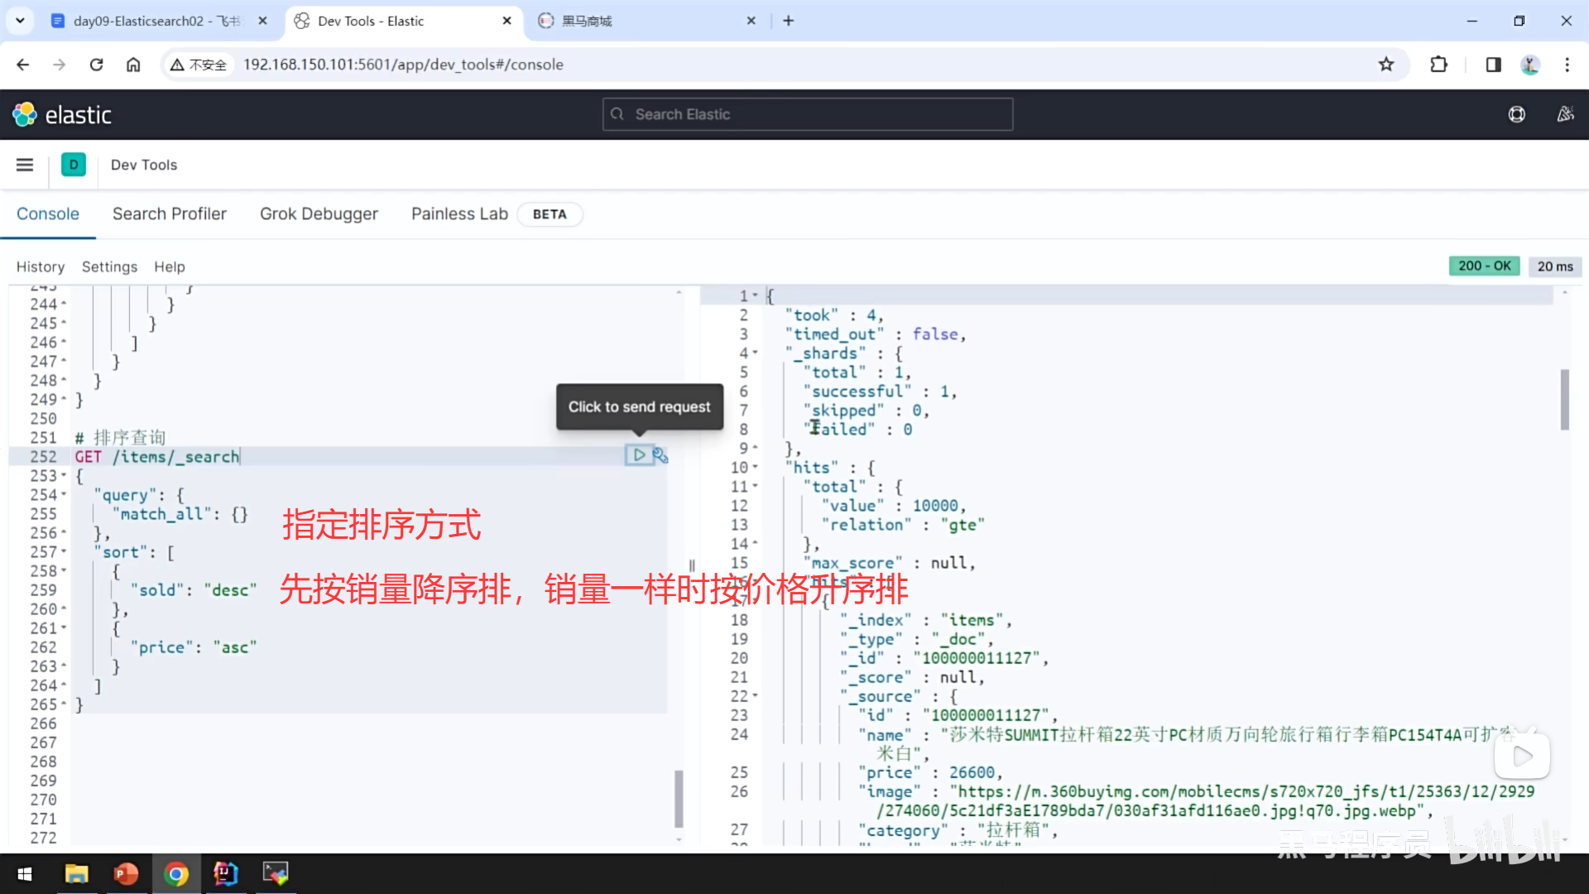Click the Elastic logo

point(62,114)
